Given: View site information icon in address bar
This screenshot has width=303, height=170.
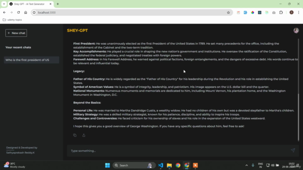Looking at the screenshot, I should (x=34, y=13).
